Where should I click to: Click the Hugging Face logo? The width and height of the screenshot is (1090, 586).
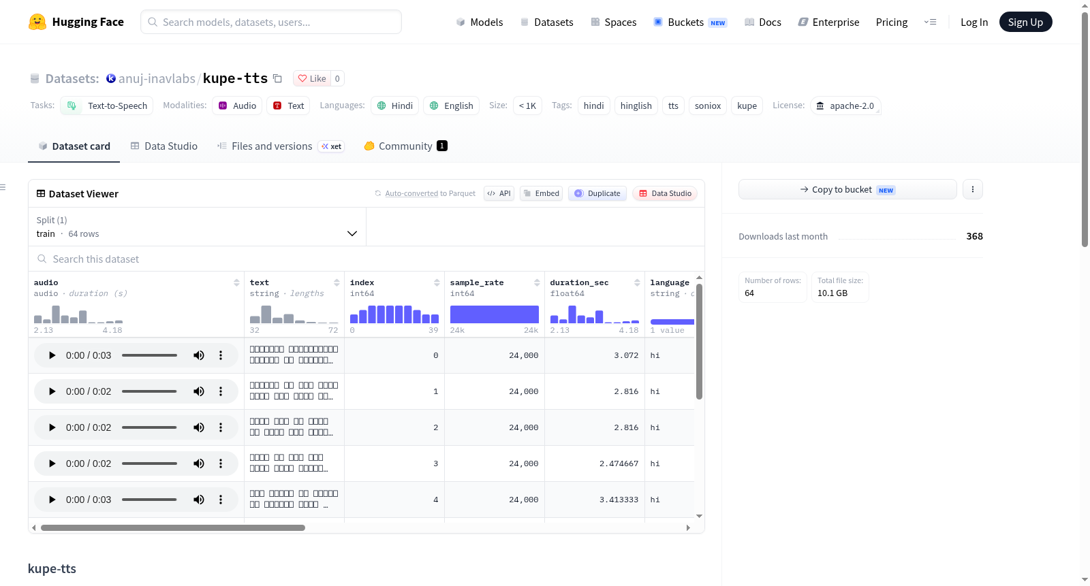point(76,22)
